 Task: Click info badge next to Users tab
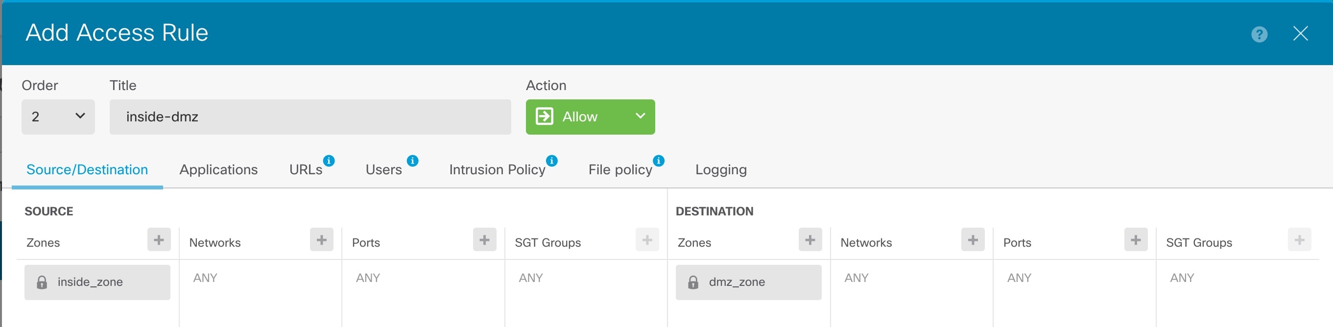pyautogui.click(x=412, y=161)
